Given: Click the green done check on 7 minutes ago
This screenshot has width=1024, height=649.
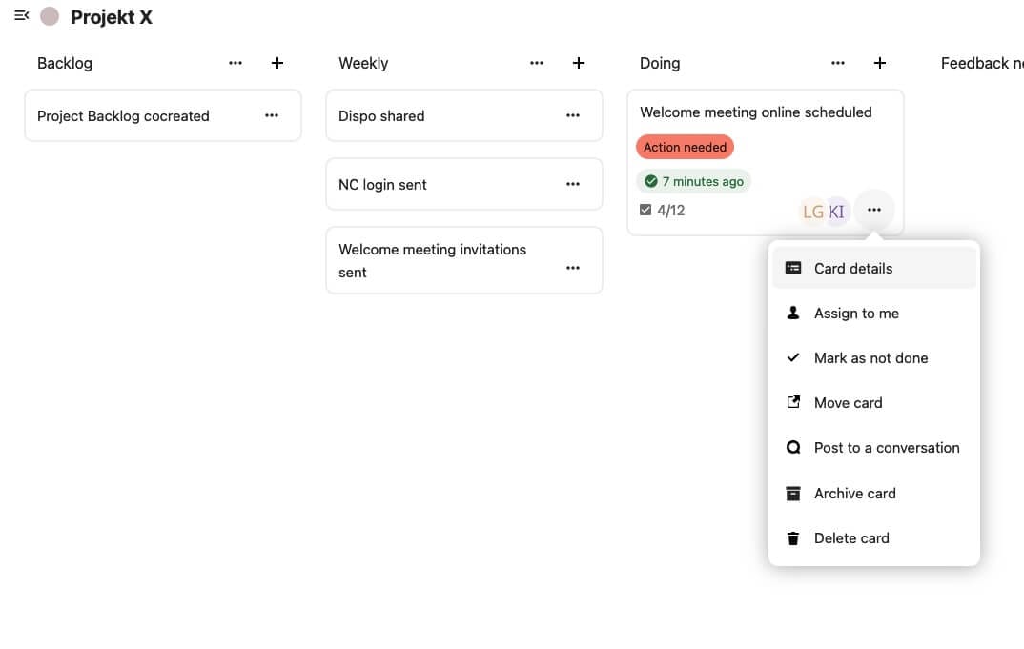Looking at the screenshot, I should 652,181.
